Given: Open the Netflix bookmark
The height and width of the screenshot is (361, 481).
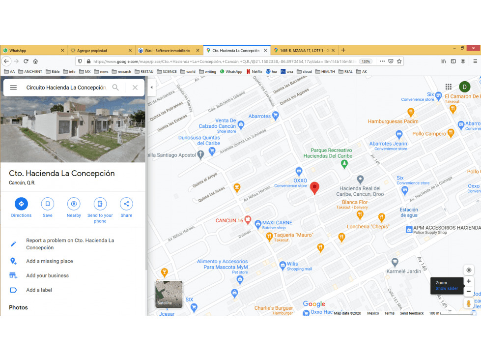Looking at the screenshot, I should 255,71.
